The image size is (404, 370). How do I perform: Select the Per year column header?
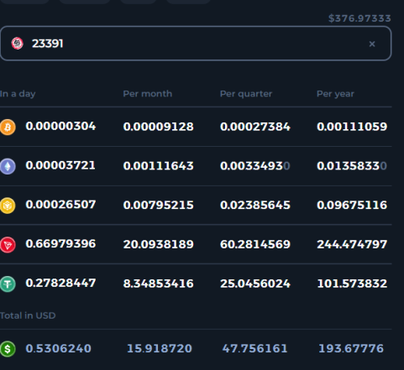(335, 94)
